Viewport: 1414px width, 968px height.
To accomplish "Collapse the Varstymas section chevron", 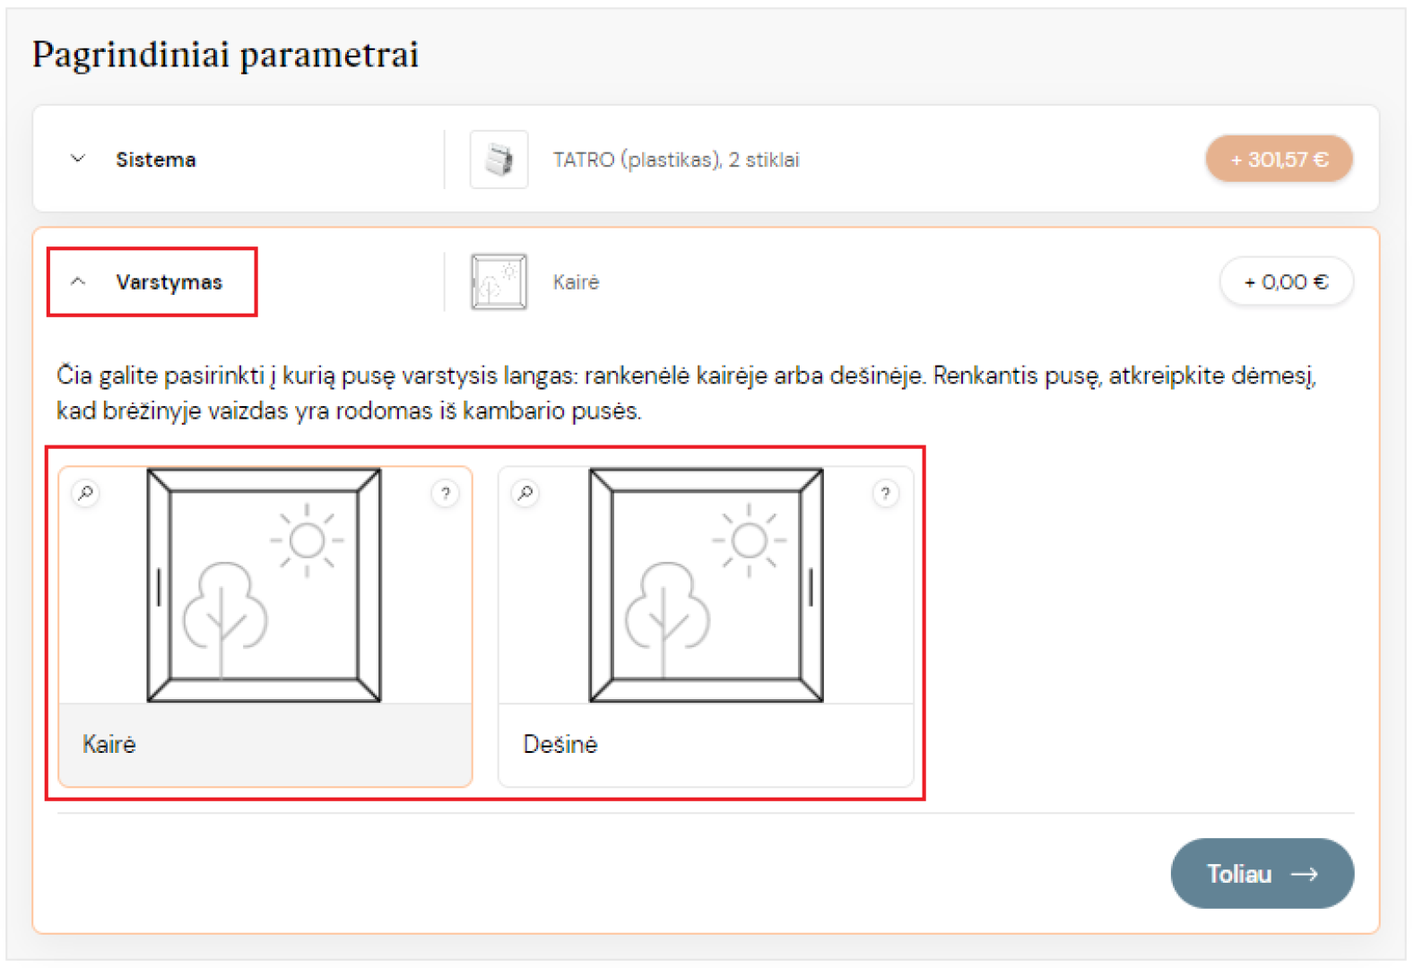I will pos(78,282).
